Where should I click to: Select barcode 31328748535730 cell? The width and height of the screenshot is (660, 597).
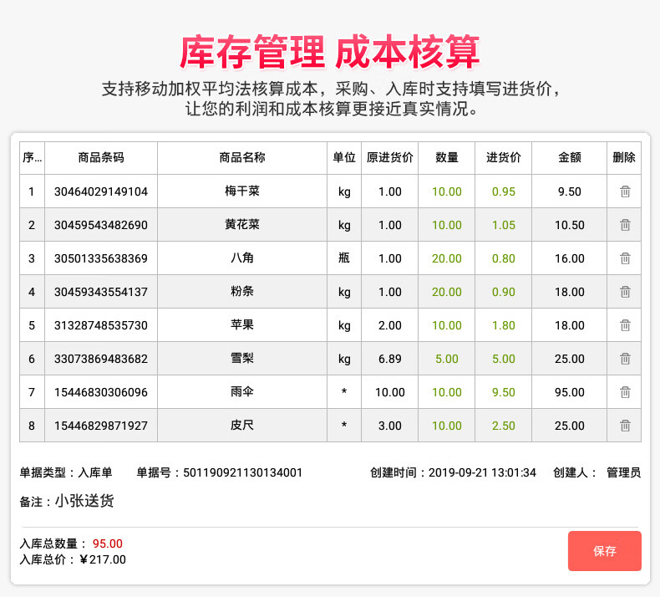[x=100, y=325]
